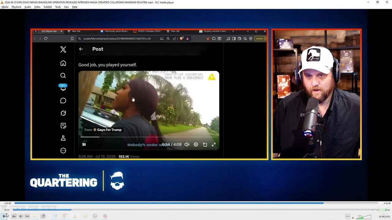The image size is (392, 220).
Task: Pause the embedded X video
Action: tap(84, 145)
